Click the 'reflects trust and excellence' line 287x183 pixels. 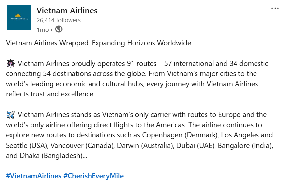tap(50, 94)
